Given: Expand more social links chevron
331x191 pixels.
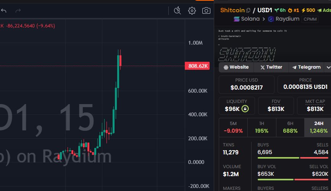Looking at the screenshot, I should (328, 67).
